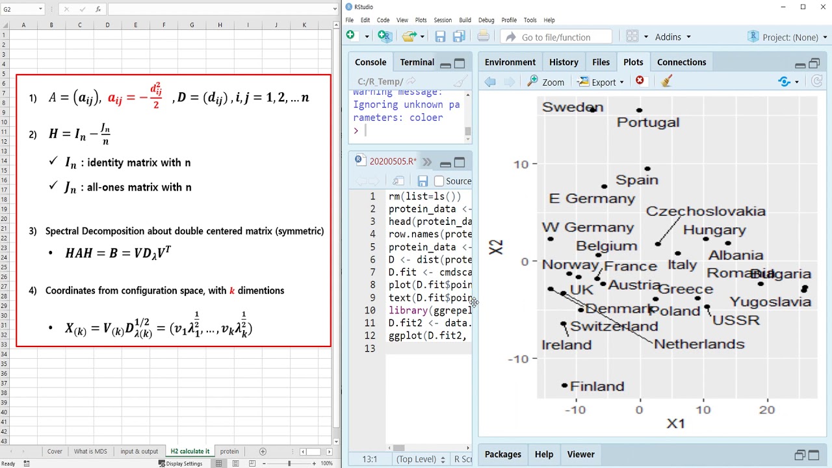832x468 pixels.
Task: Click the New File icon in RStudio
Action: 351,36
